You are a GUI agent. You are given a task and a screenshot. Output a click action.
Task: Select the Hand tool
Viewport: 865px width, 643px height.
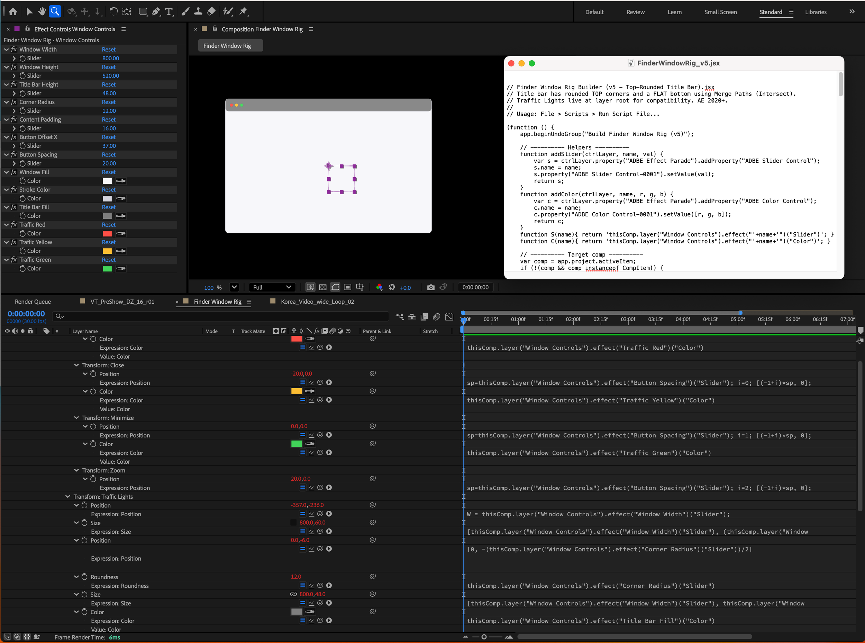pos(42,11)
